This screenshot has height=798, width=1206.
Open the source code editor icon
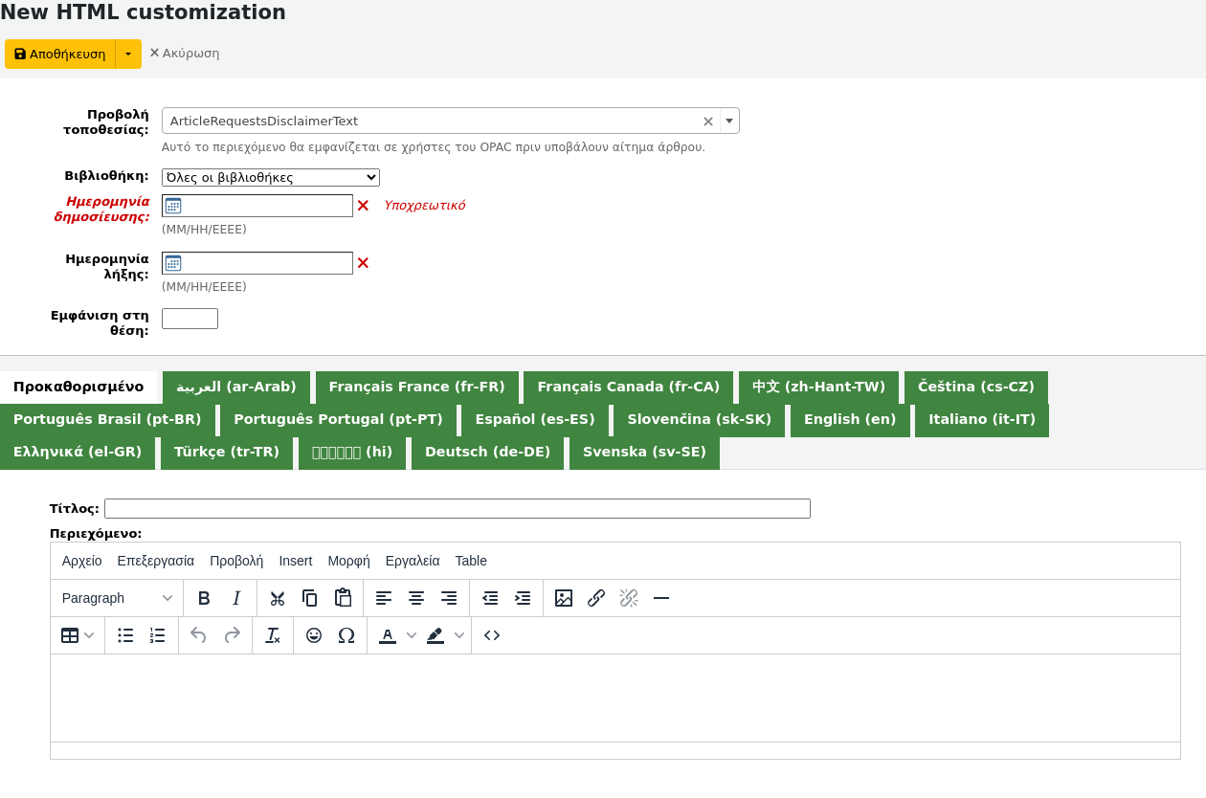[492, 635]
